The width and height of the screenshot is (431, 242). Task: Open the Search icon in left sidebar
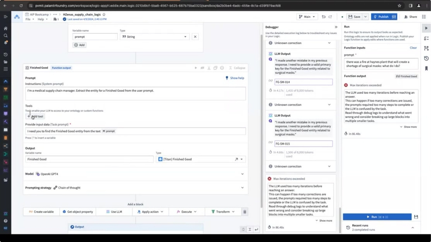(x=5, y=36)
